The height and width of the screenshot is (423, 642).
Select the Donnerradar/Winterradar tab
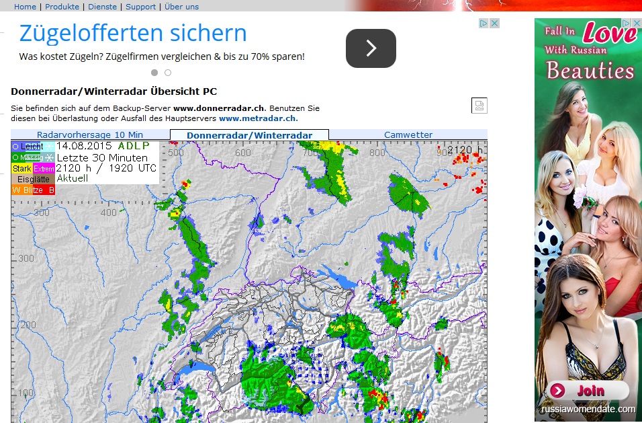pos(249,135)
